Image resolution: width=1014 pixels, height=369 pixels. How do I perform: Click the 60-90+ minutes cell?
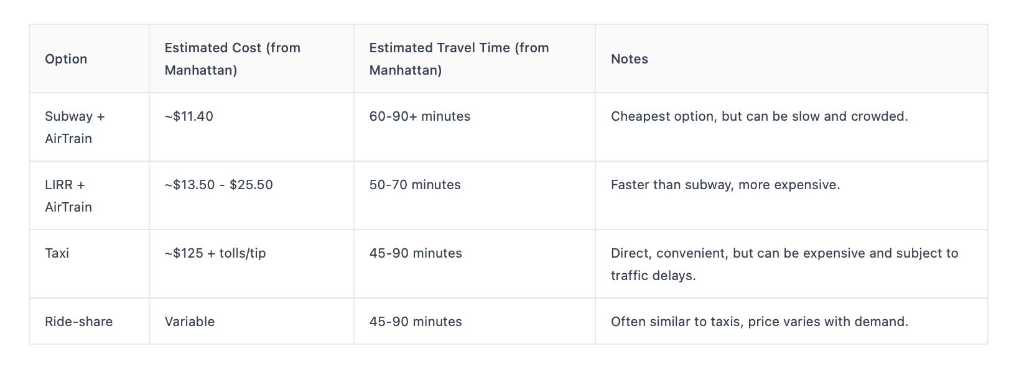pos(475,128)
